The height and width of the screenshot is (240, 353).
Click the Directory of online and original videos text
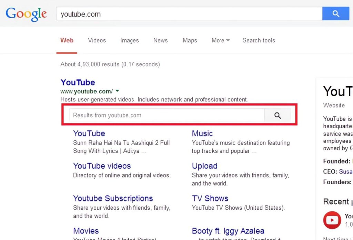(122, 175)
